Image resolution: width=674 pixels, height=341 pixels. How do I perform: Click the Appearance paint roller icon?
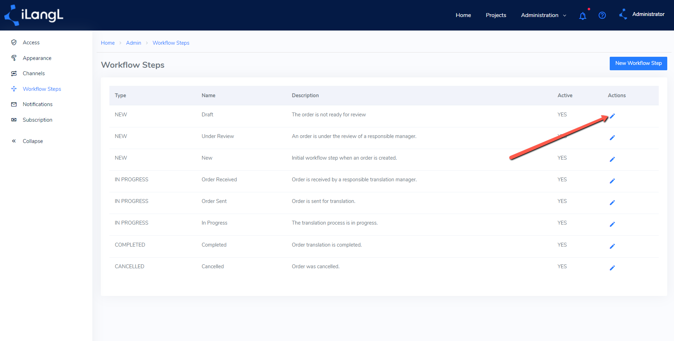click(x=14, y=58)
